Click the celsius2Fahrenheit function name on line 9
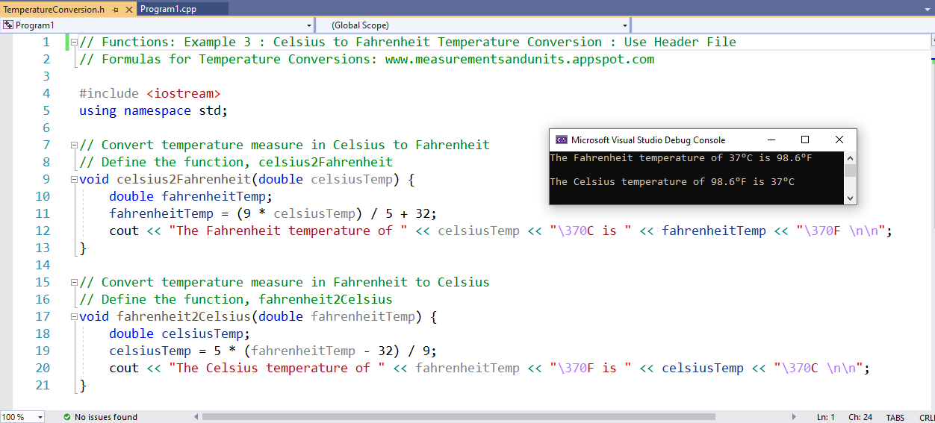This screenshot has width=935, height=423. point(184,179)
